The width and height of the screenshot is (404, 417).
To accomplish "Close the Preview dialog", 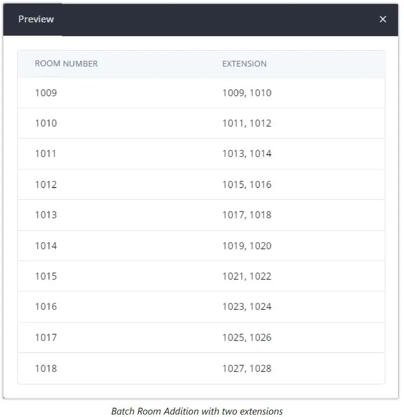I will click(383, 19).
